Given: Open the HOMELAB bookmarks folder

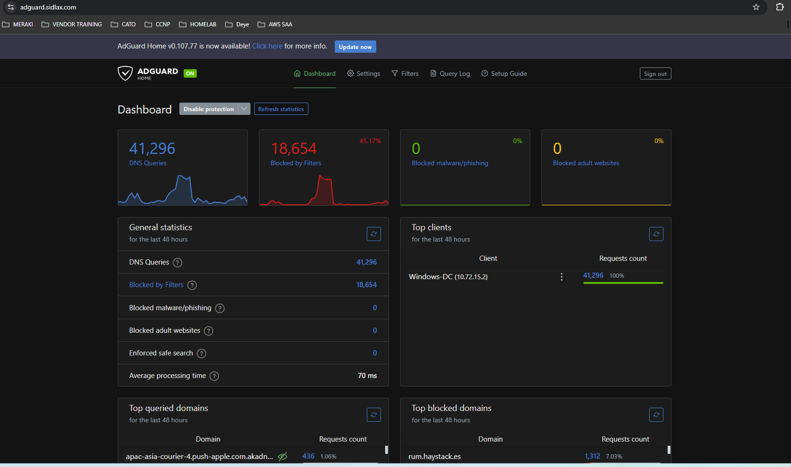Looking at the screenshot, I should coord(197,24).
